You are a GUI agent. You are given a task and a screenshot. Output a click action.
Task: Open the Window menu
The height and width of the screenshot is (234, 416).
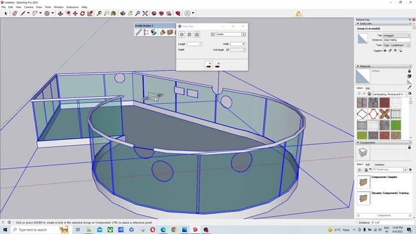coord(58,7)
